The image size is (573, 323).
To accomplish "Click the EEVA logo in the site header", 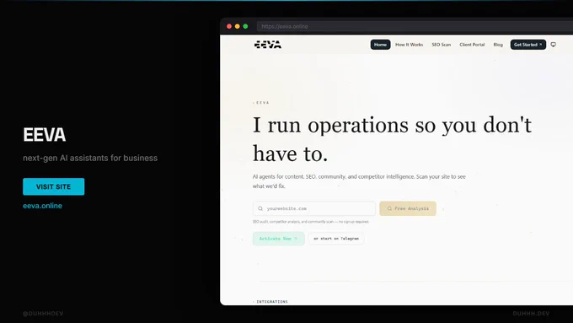I will click(267, 45).
